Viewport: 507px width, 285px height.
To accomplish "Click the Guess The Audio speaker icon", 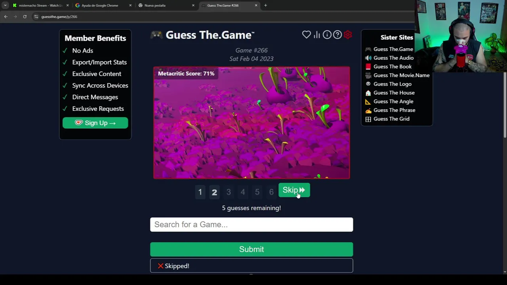I will (368, 58).
